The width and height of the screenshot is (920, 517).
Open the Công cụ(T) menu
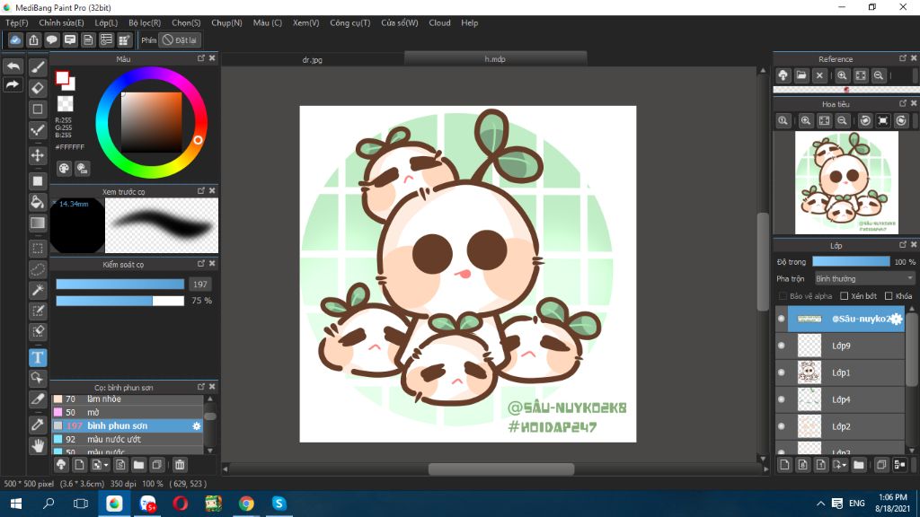349,22
